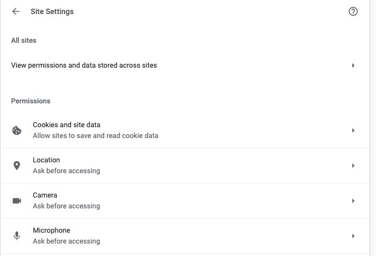Click the Permissions section heading
This screenshot has width=376, height=256.
pos(31,101)
